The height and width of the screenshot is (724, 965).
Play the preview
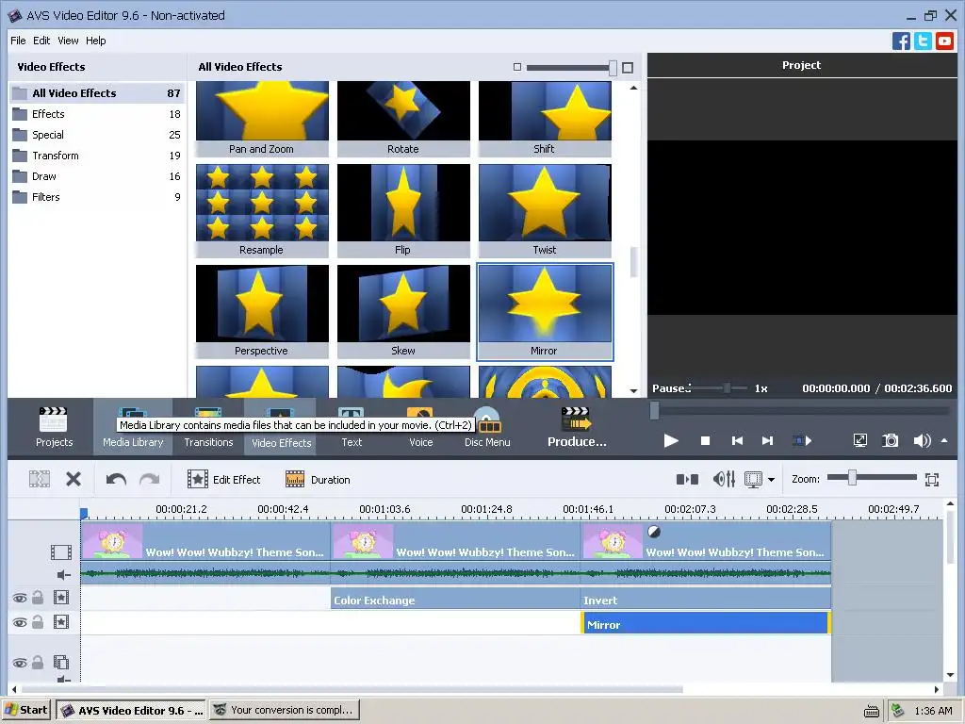tap(671, 441)
